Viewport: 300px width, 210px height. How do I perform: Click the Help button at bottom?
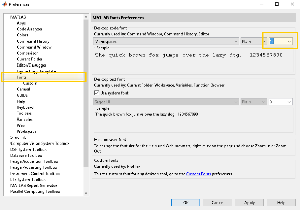(x=281, y=202)
